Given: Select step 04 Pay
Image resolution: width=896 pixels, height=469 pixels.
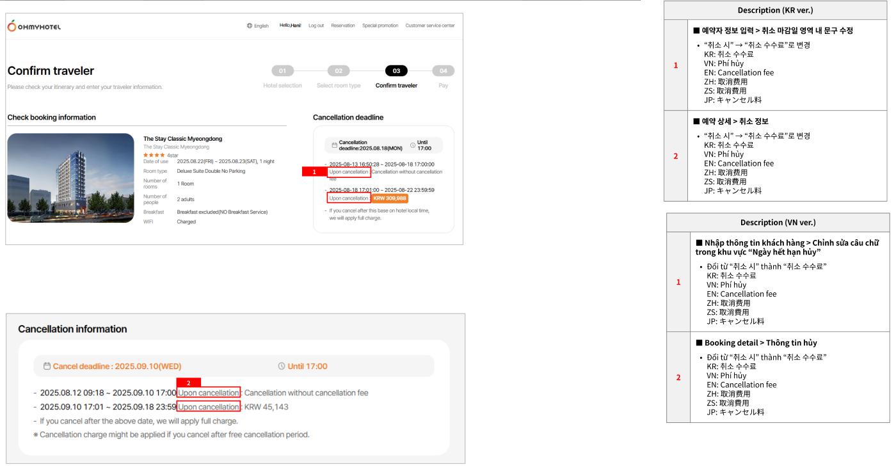Looking at the screenshot, I should tap(444, 77).
